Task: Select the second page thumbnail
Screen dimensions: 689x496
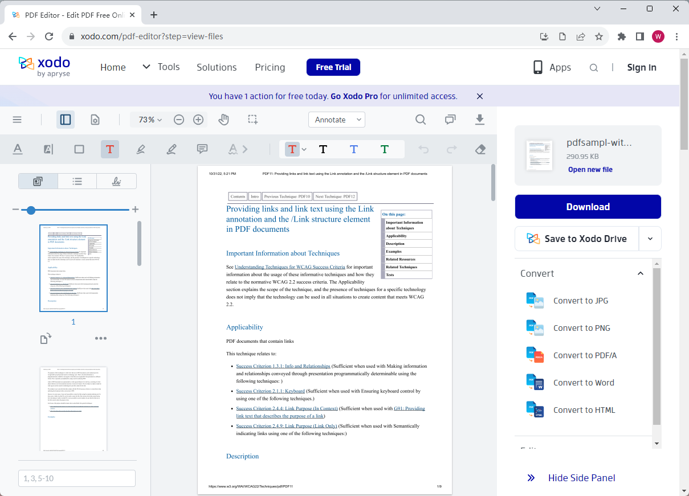Action: [74, 409]
